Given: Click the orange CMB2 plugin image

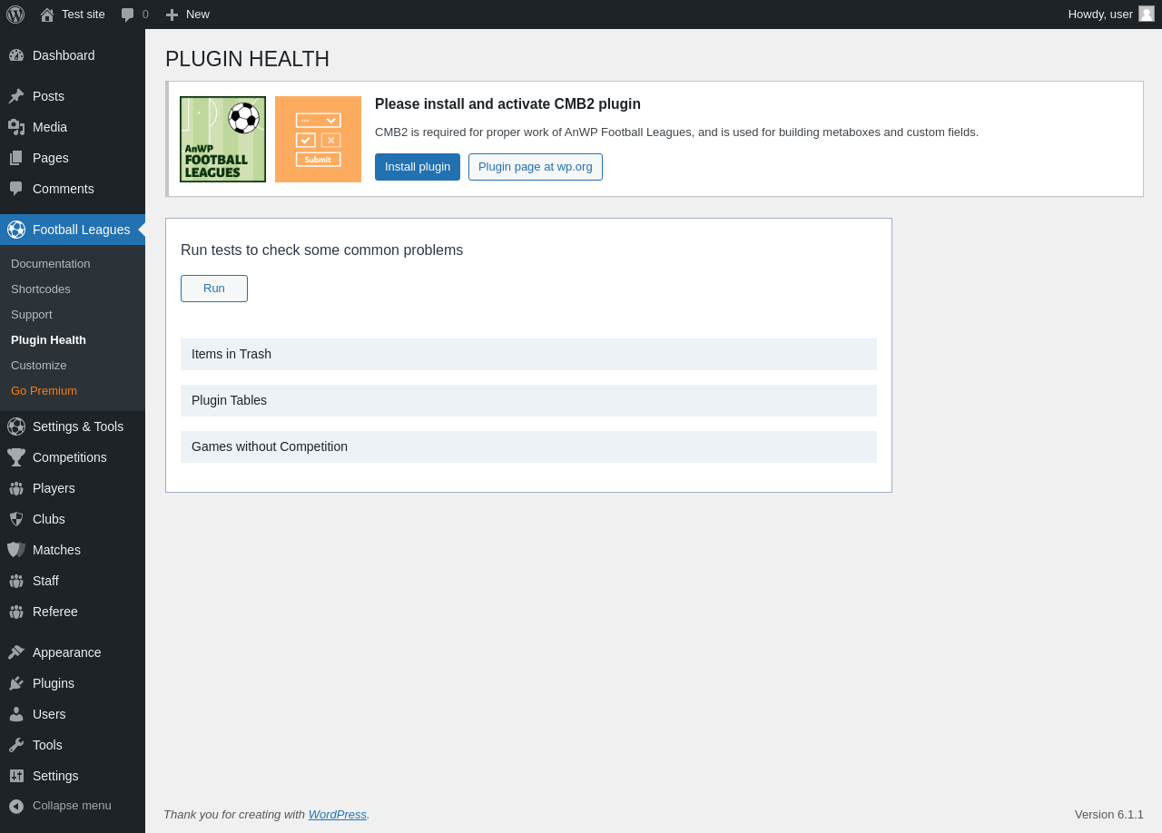Looking at the screenshot, I should coord(318,139).
